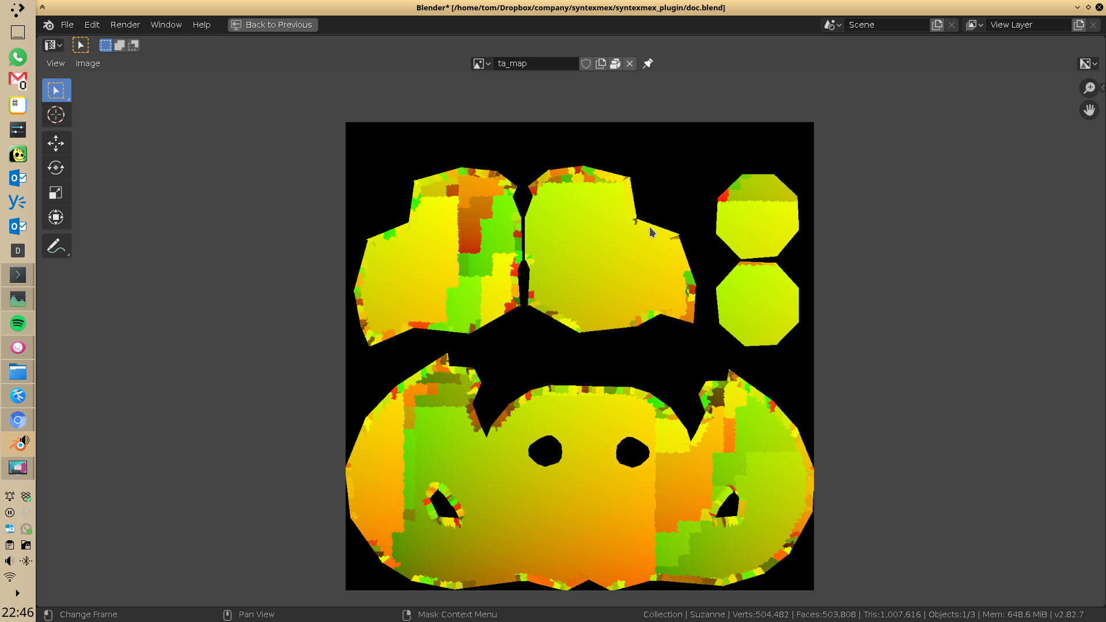Toggle the image pin icon

click(647, 63)
